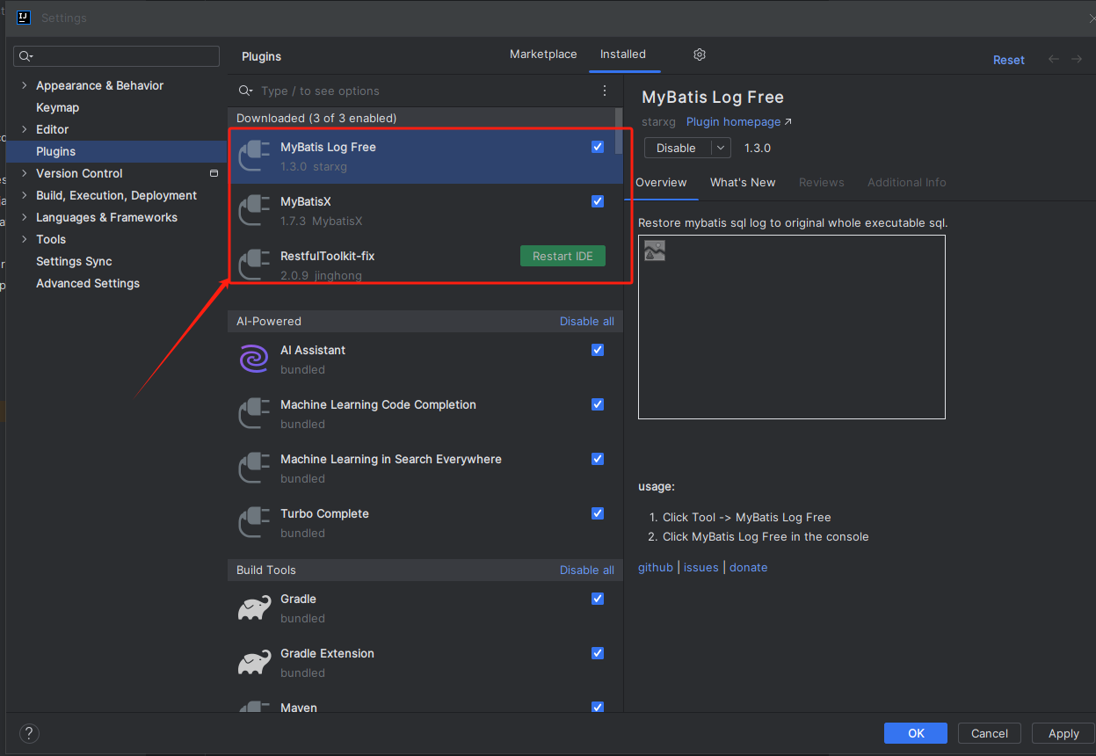The width and height of the screenshot is (1096, 756).
Task: Click the Cancel button
Action: click(x=990, y=733)
